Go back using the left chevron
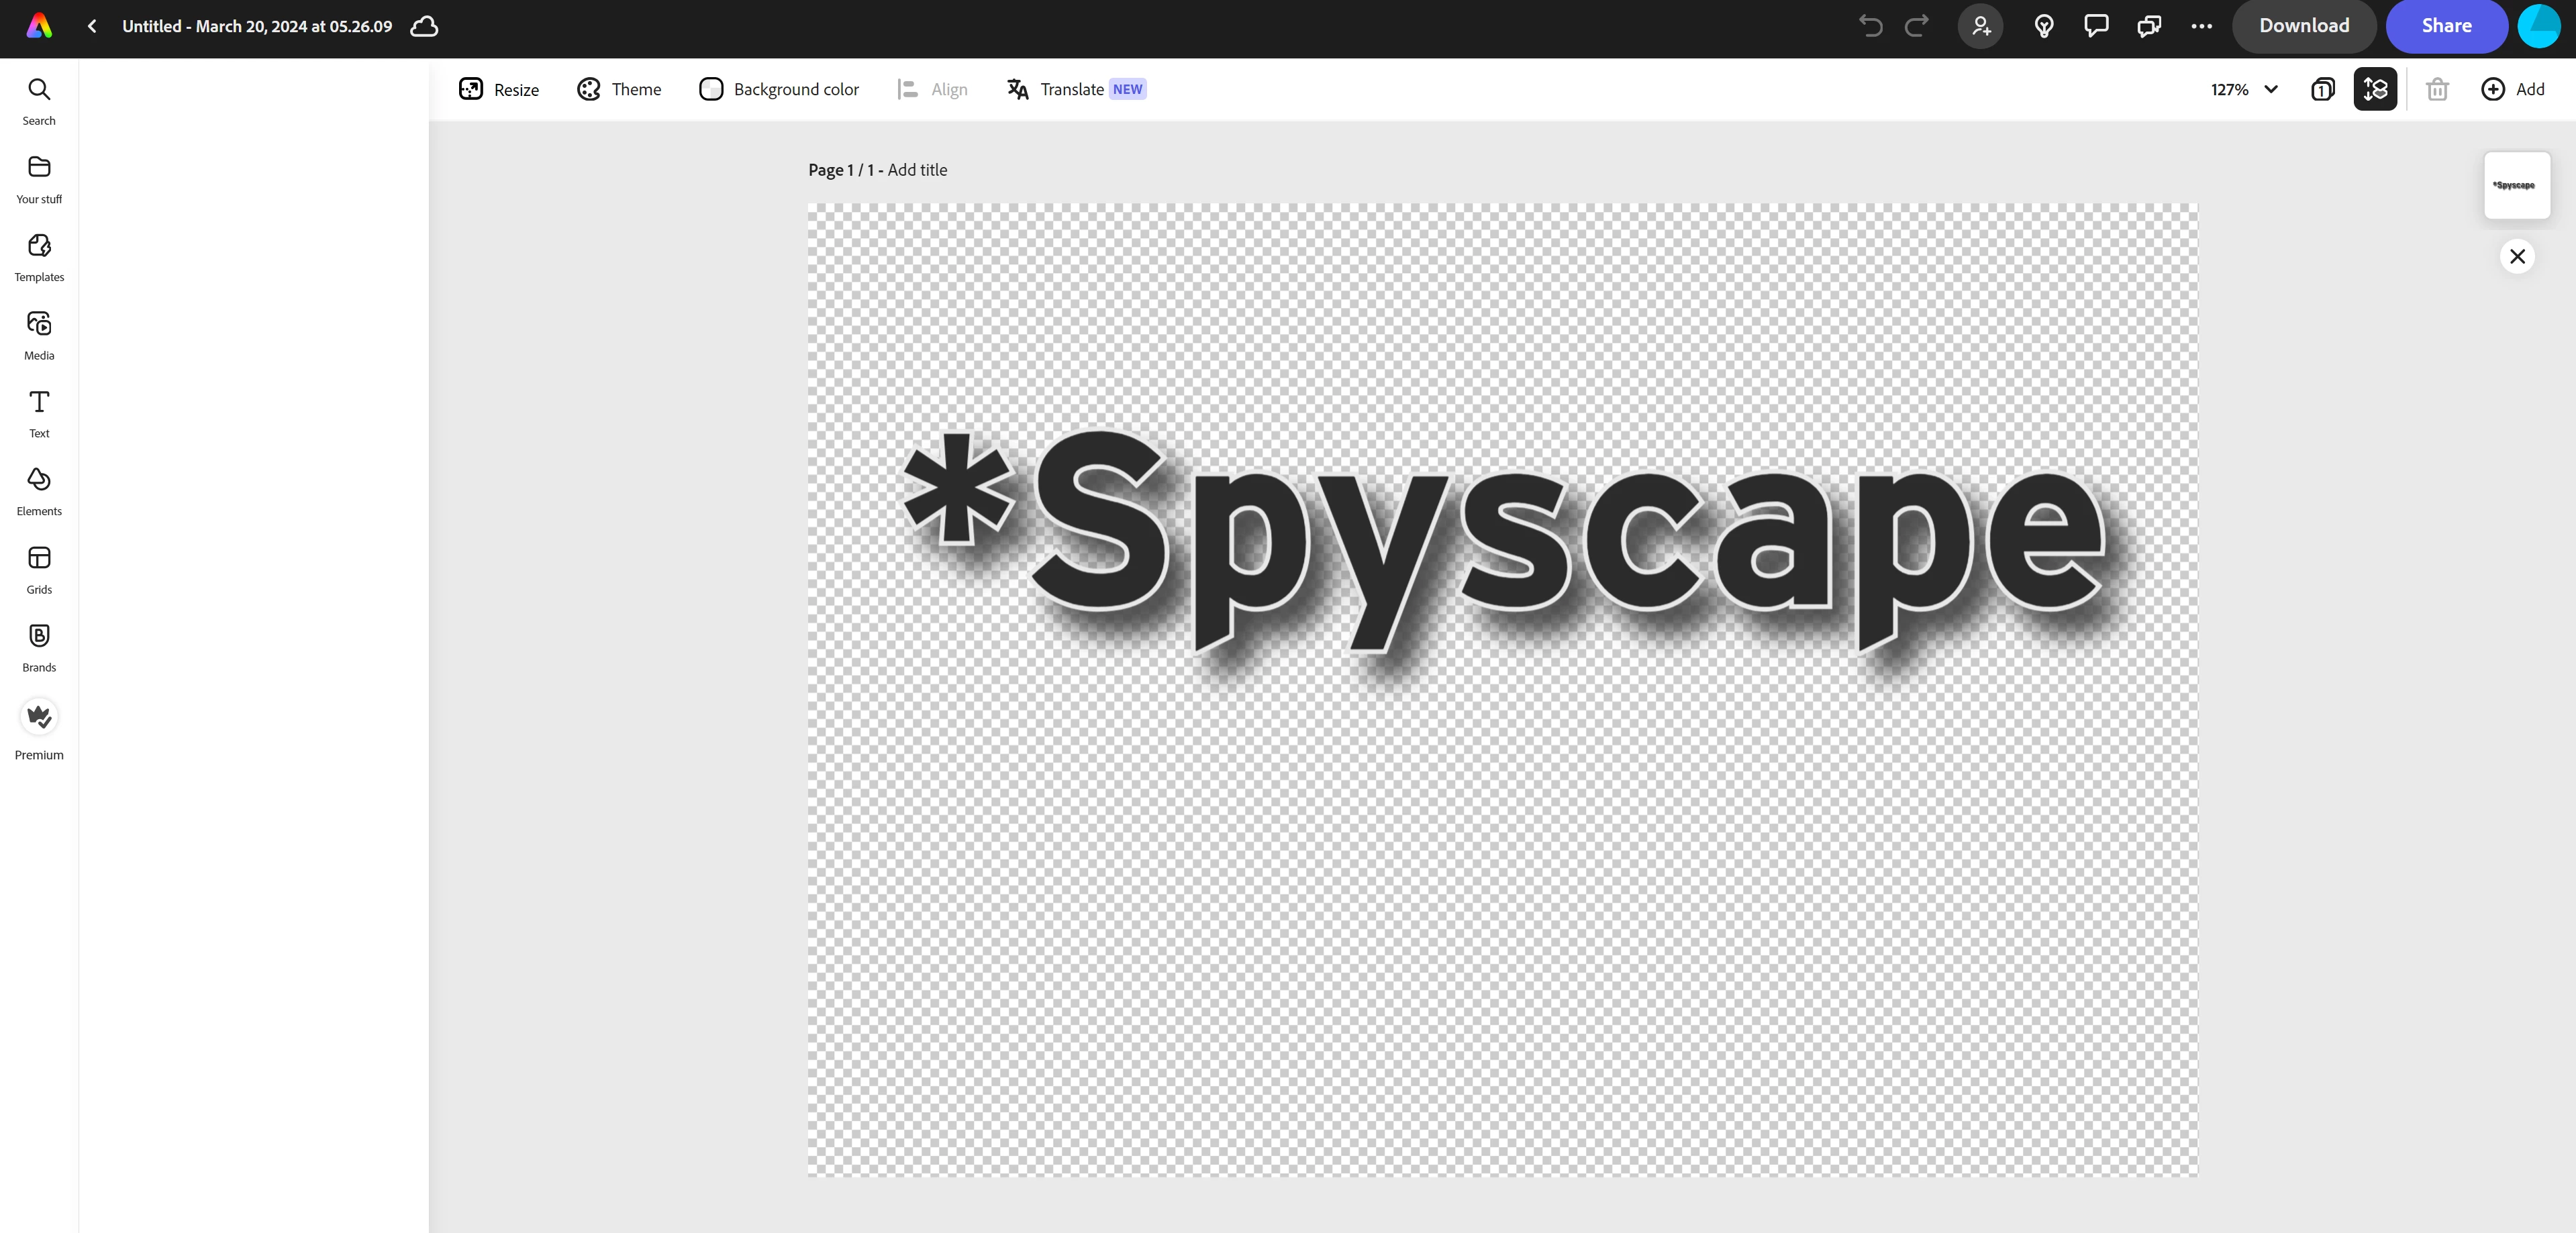This screenshot has height=1233, width=2576. click(x=92, y=26)
